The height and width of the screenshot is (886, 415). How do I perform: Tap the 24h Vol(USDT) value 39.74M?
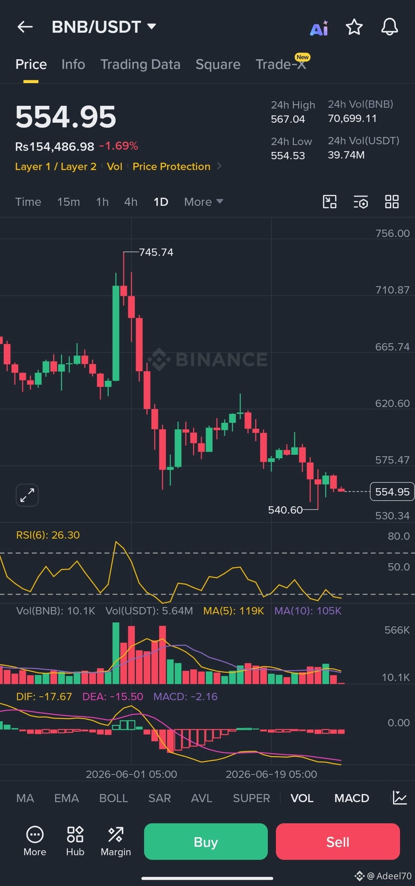coord(346,155)
